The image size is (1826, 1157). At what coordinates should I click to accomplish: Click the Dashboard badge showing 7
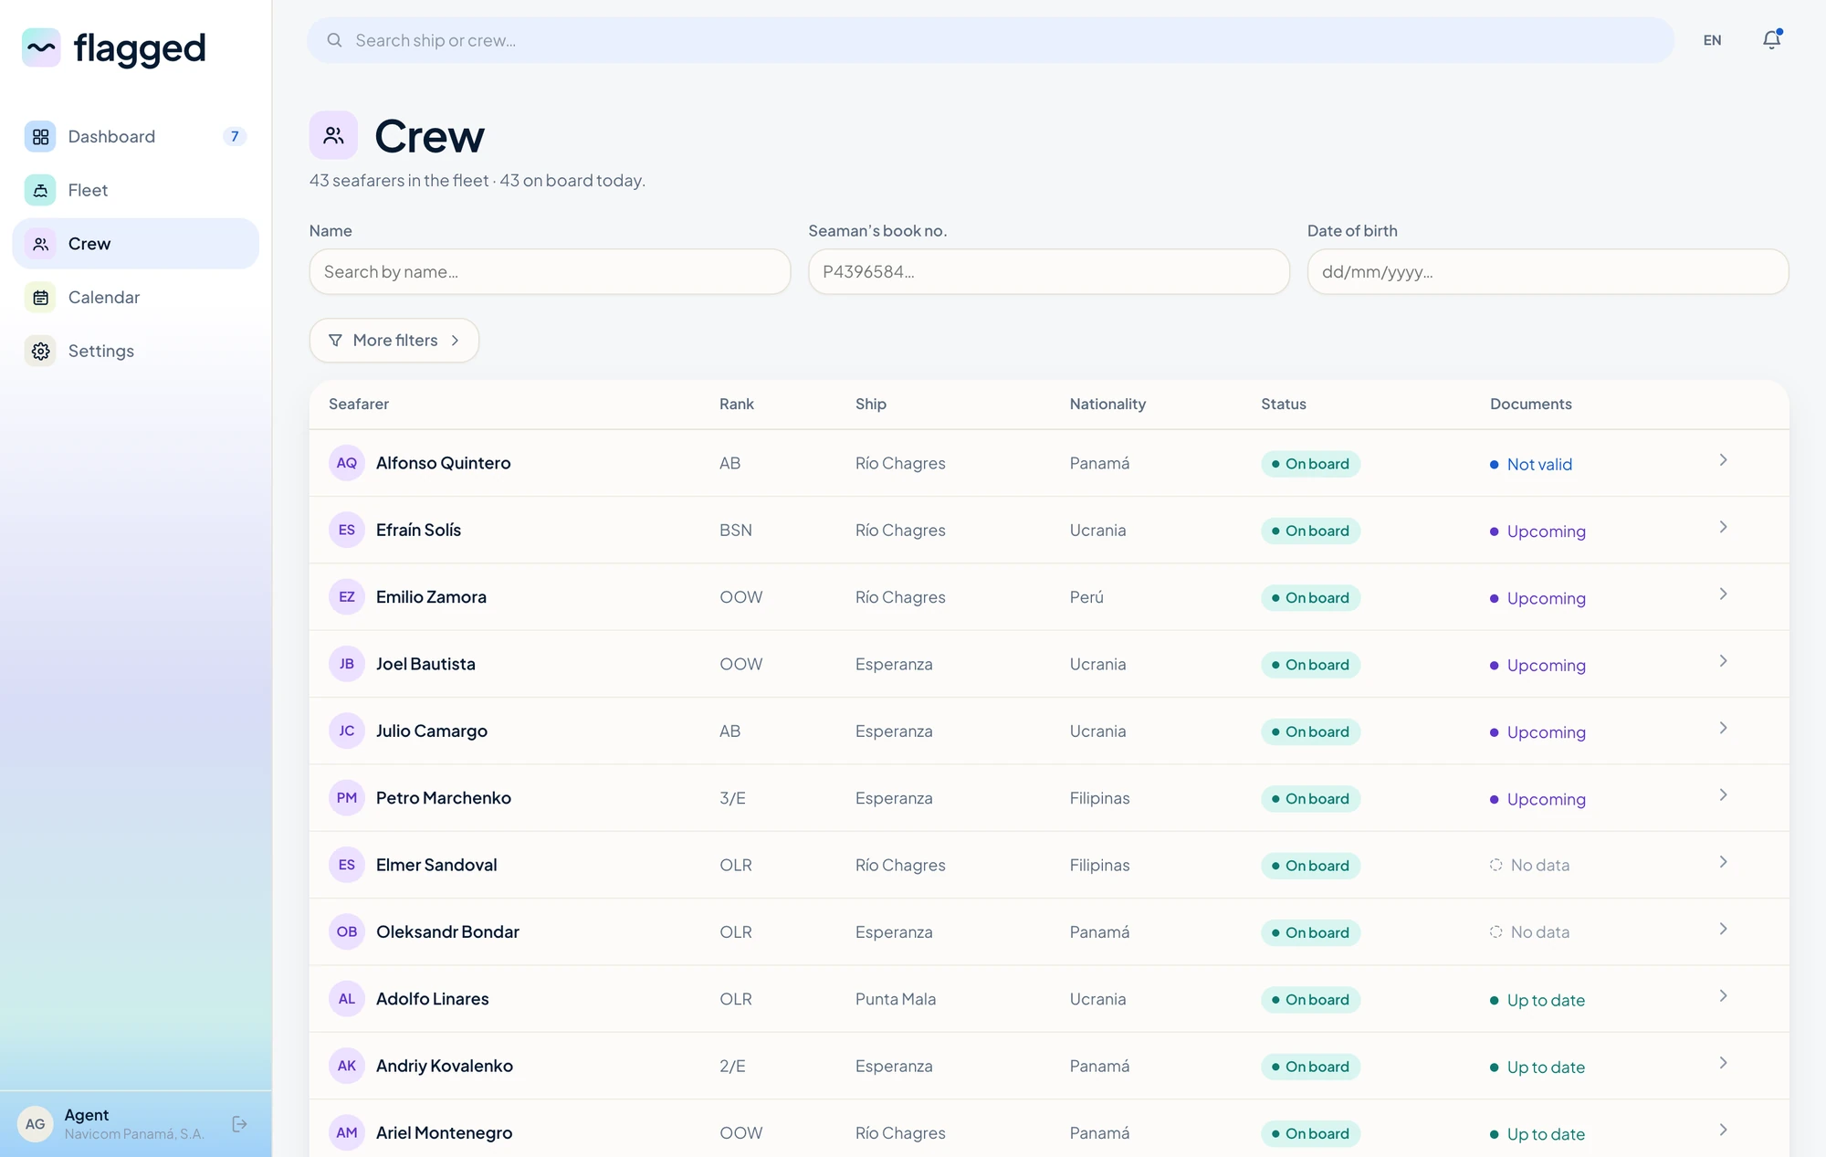coord(235,137)
